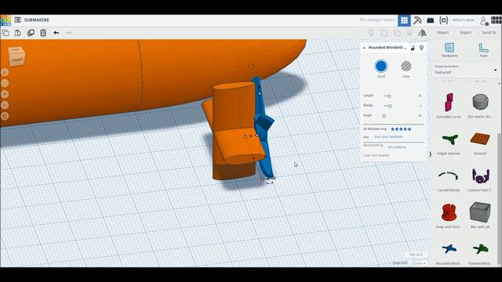
Task: Click the Show All lightbulb icon
Action: pyautogui.click(x=371, y=33)
